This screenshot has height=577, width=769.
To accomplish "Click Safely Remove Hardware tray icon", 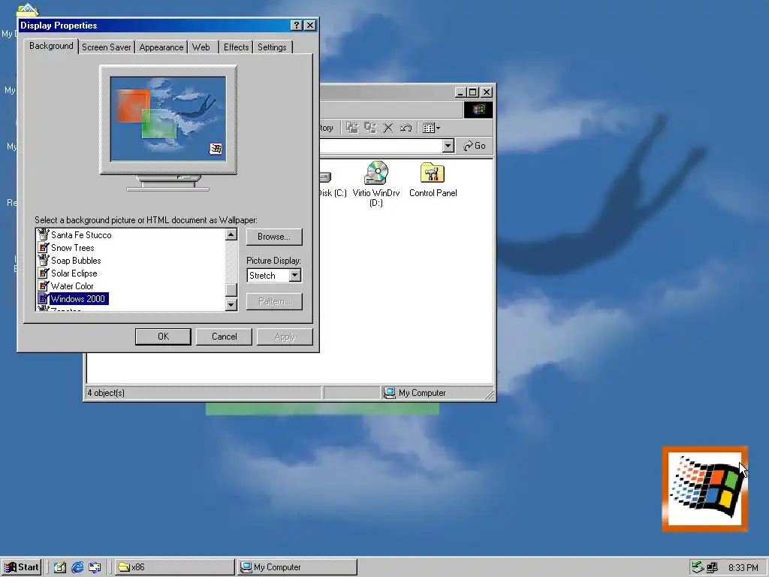I will coord(698,568).
